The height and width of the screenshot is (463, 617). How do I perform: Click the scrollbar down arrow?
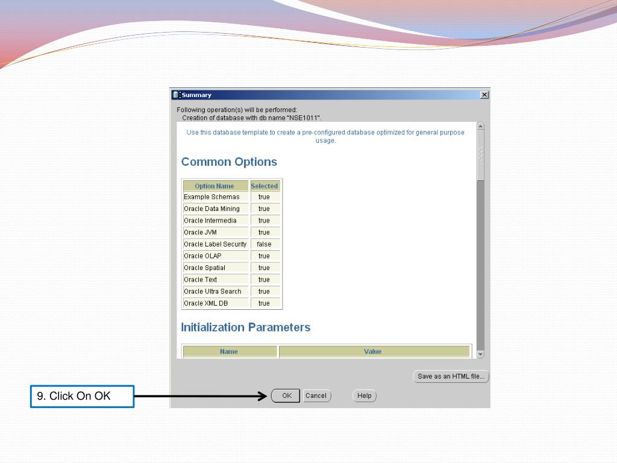pos(480,354)
